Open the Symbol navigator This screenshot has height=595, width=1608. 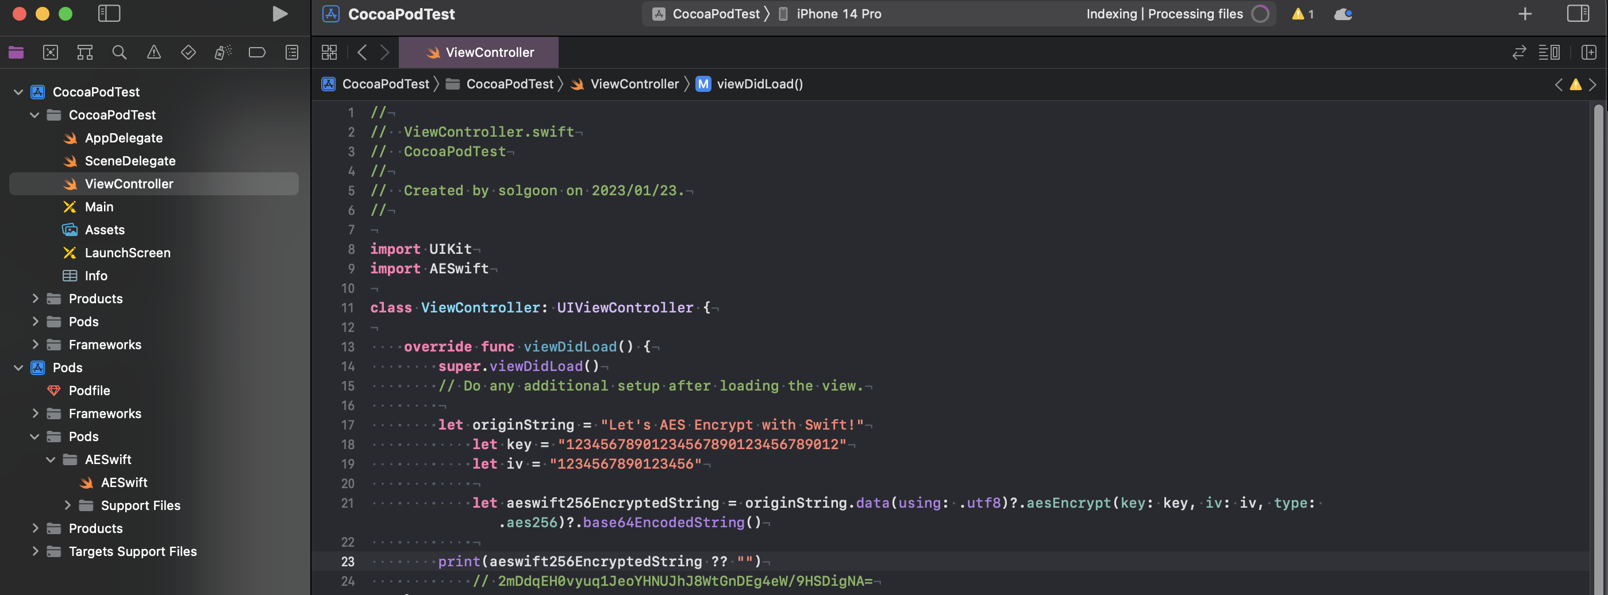point(85,52)
